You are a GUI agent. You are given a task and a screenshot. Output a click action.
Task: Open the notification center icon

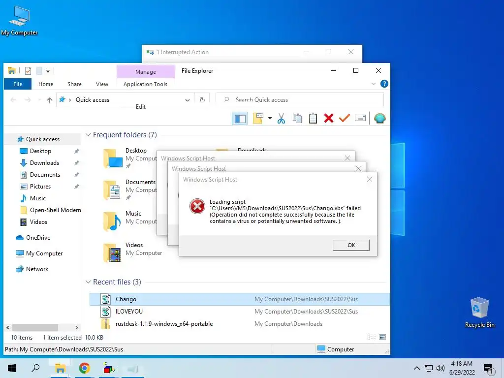488,369
